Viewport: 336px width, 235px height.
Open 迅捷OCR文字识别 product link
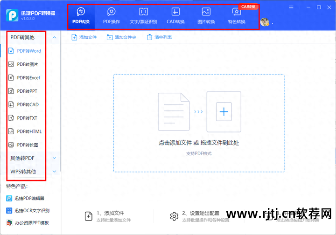tap(28, 211)
